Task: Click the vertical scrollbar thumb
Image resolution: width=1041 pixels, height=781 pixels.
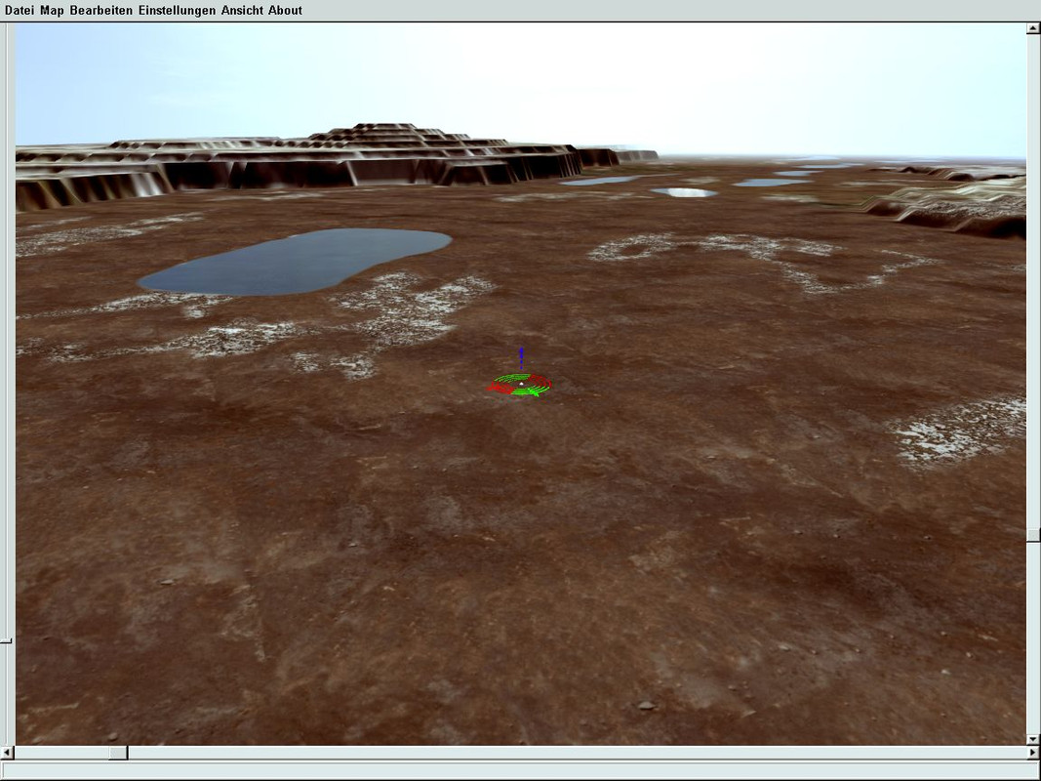Action: point(1033,535)
